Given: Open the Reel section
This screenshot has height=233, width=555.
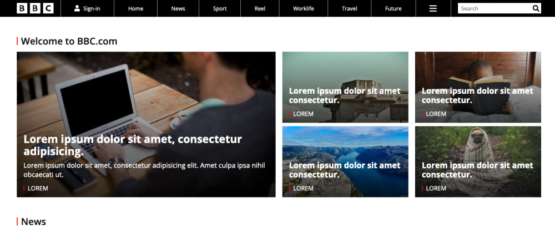Looking at the screenshot, I should [260, 8].
